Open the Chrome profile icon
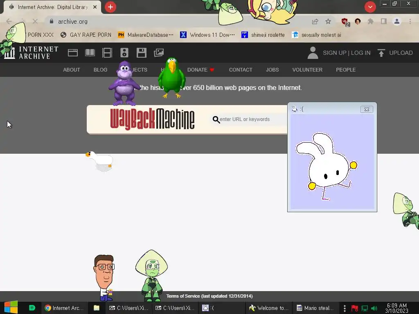The image size is (419, 314). pos(397,21)
